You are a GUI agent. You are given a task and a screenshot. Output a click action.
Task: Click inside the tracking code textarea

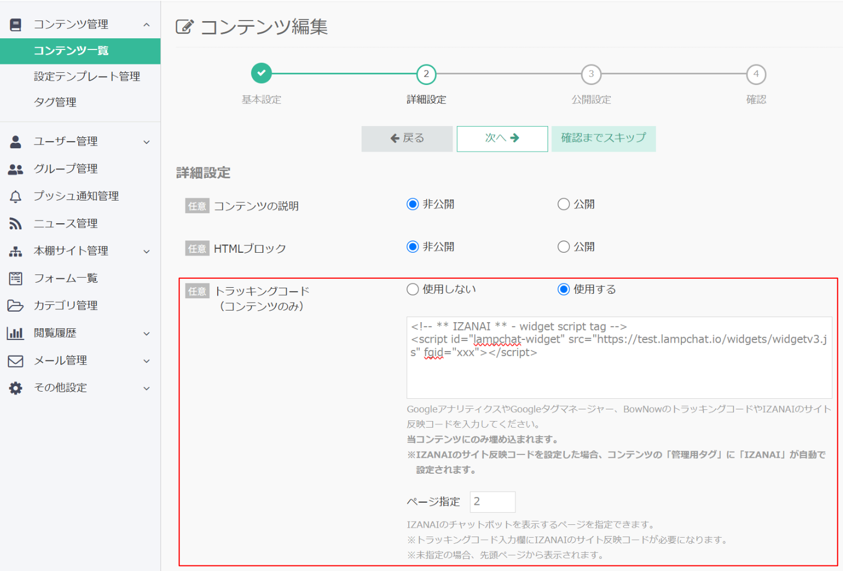619,357
